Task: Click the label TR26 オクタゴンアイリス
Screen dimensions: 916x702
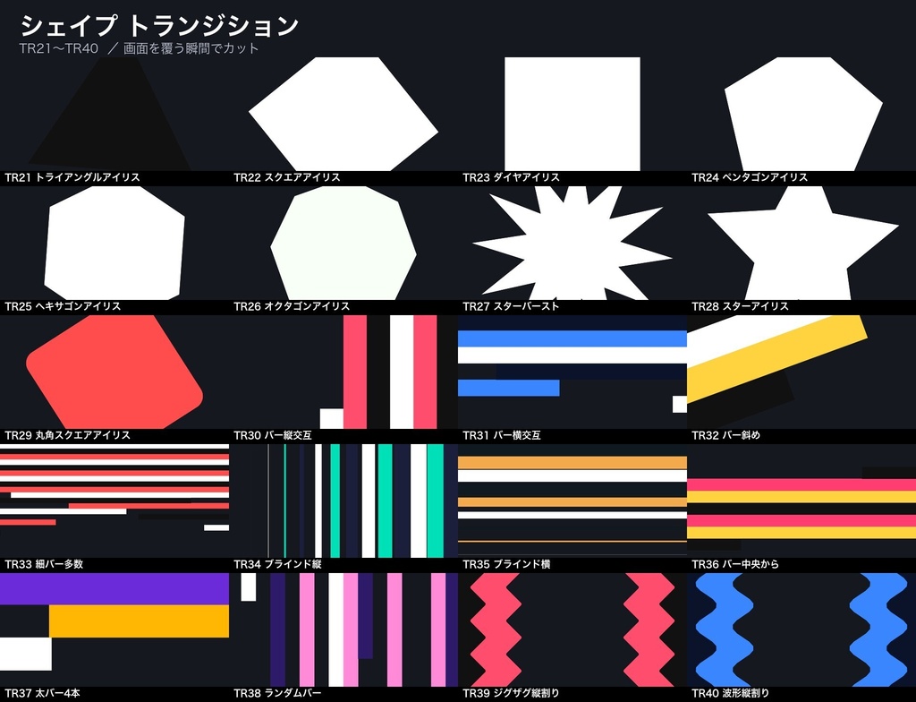Action: tap(292, 306)
